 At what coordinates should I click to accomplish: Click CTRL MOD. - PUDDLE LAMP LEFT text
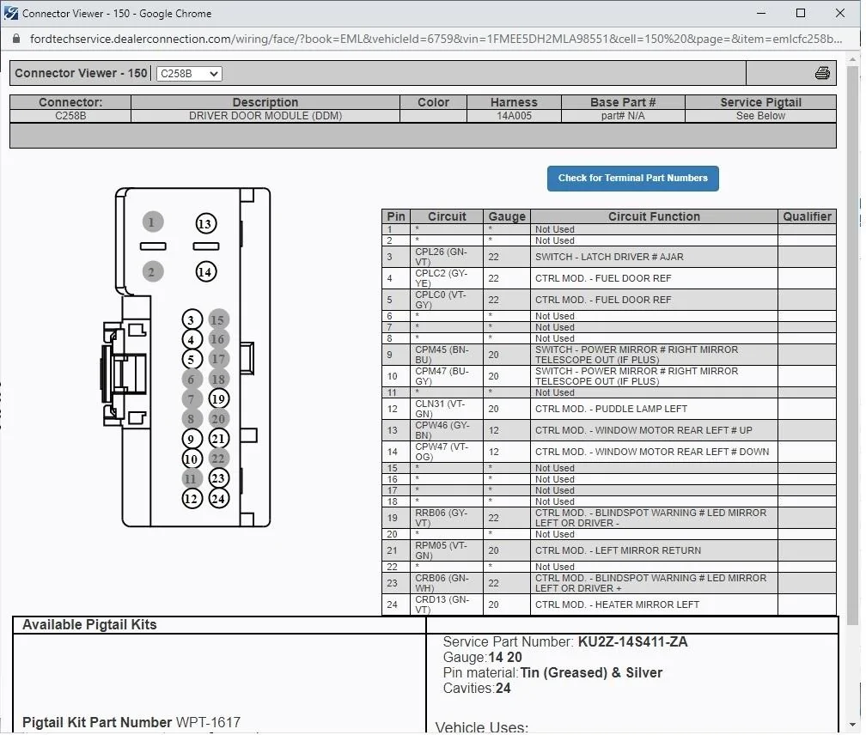click(611, 409)
